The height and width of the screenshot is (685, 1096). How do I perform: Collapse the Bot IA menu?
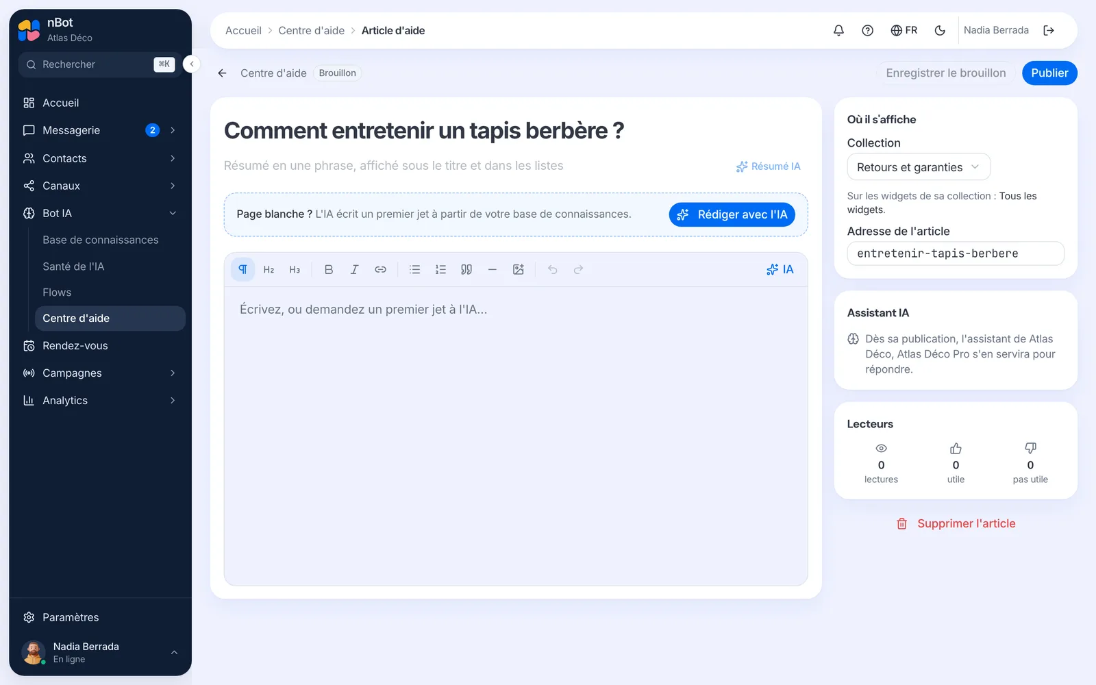point(173,213)
